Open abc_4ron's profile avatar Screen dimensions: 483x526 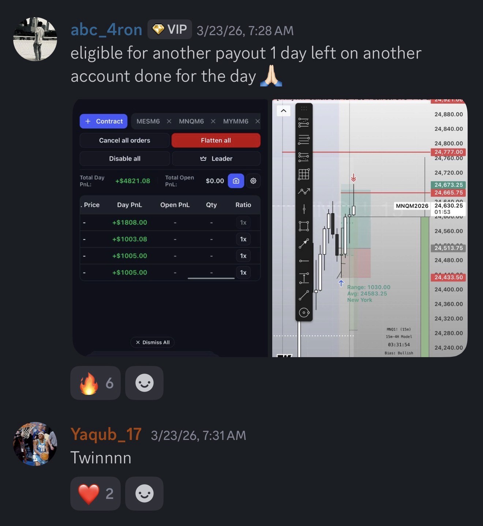pyautogui.click(x=35, y=39)
